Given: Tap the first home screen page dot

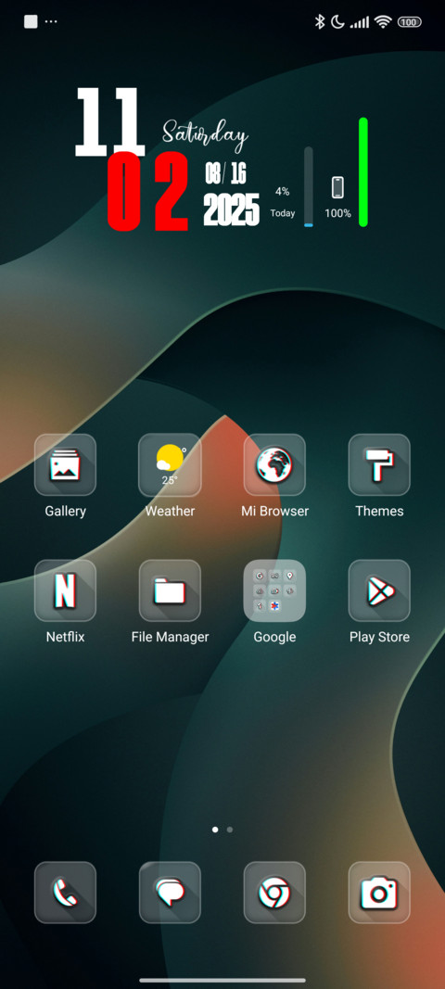Looking at the screenshot, I should (215, 830).
